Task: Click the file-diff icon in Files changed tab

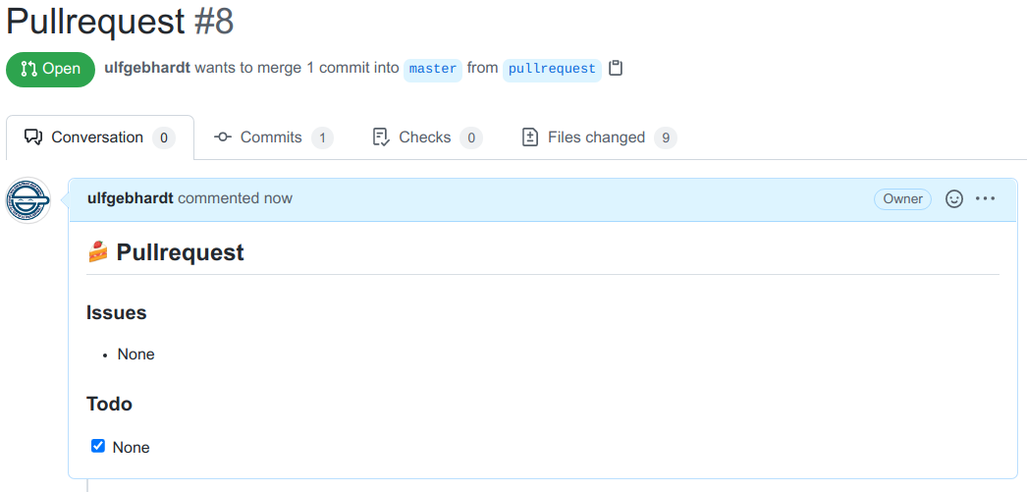Action: pos(530,137)
